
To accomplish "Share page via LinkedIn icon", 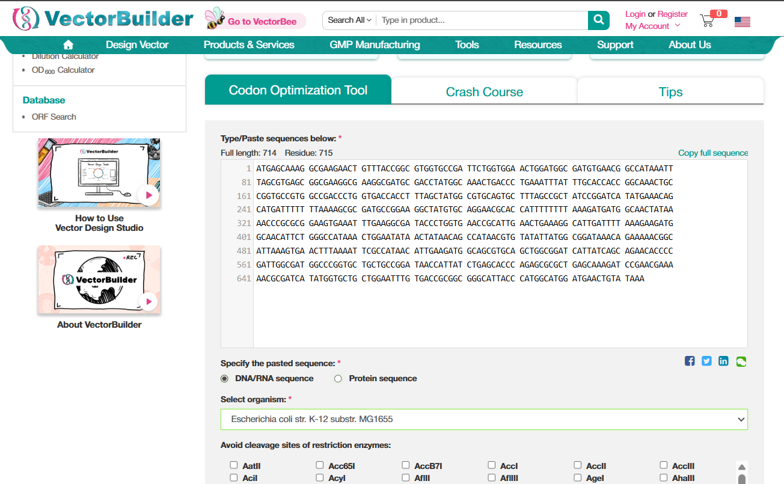I will click(723, 361).
